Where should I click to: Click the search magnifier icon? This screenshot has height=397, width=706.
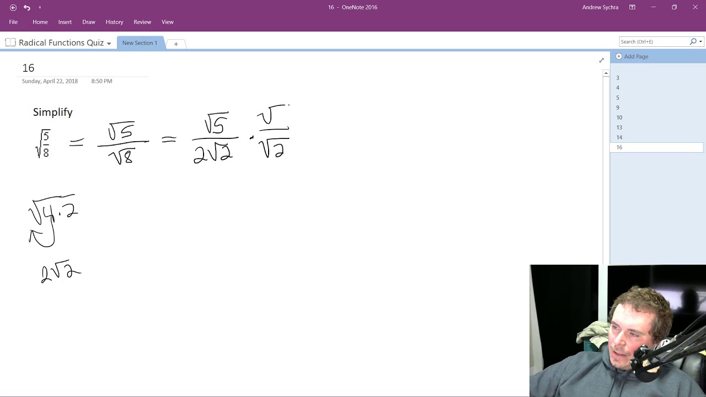coord(693,41)
